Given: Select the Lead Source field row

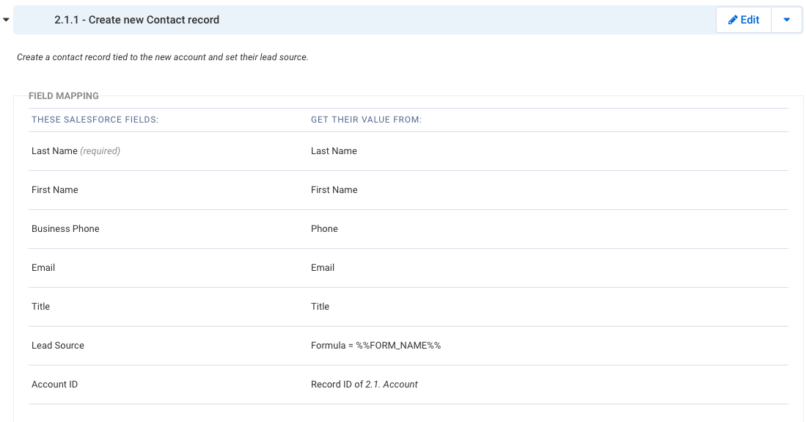Looking at the screenshot, I should [x=409, y=346].
